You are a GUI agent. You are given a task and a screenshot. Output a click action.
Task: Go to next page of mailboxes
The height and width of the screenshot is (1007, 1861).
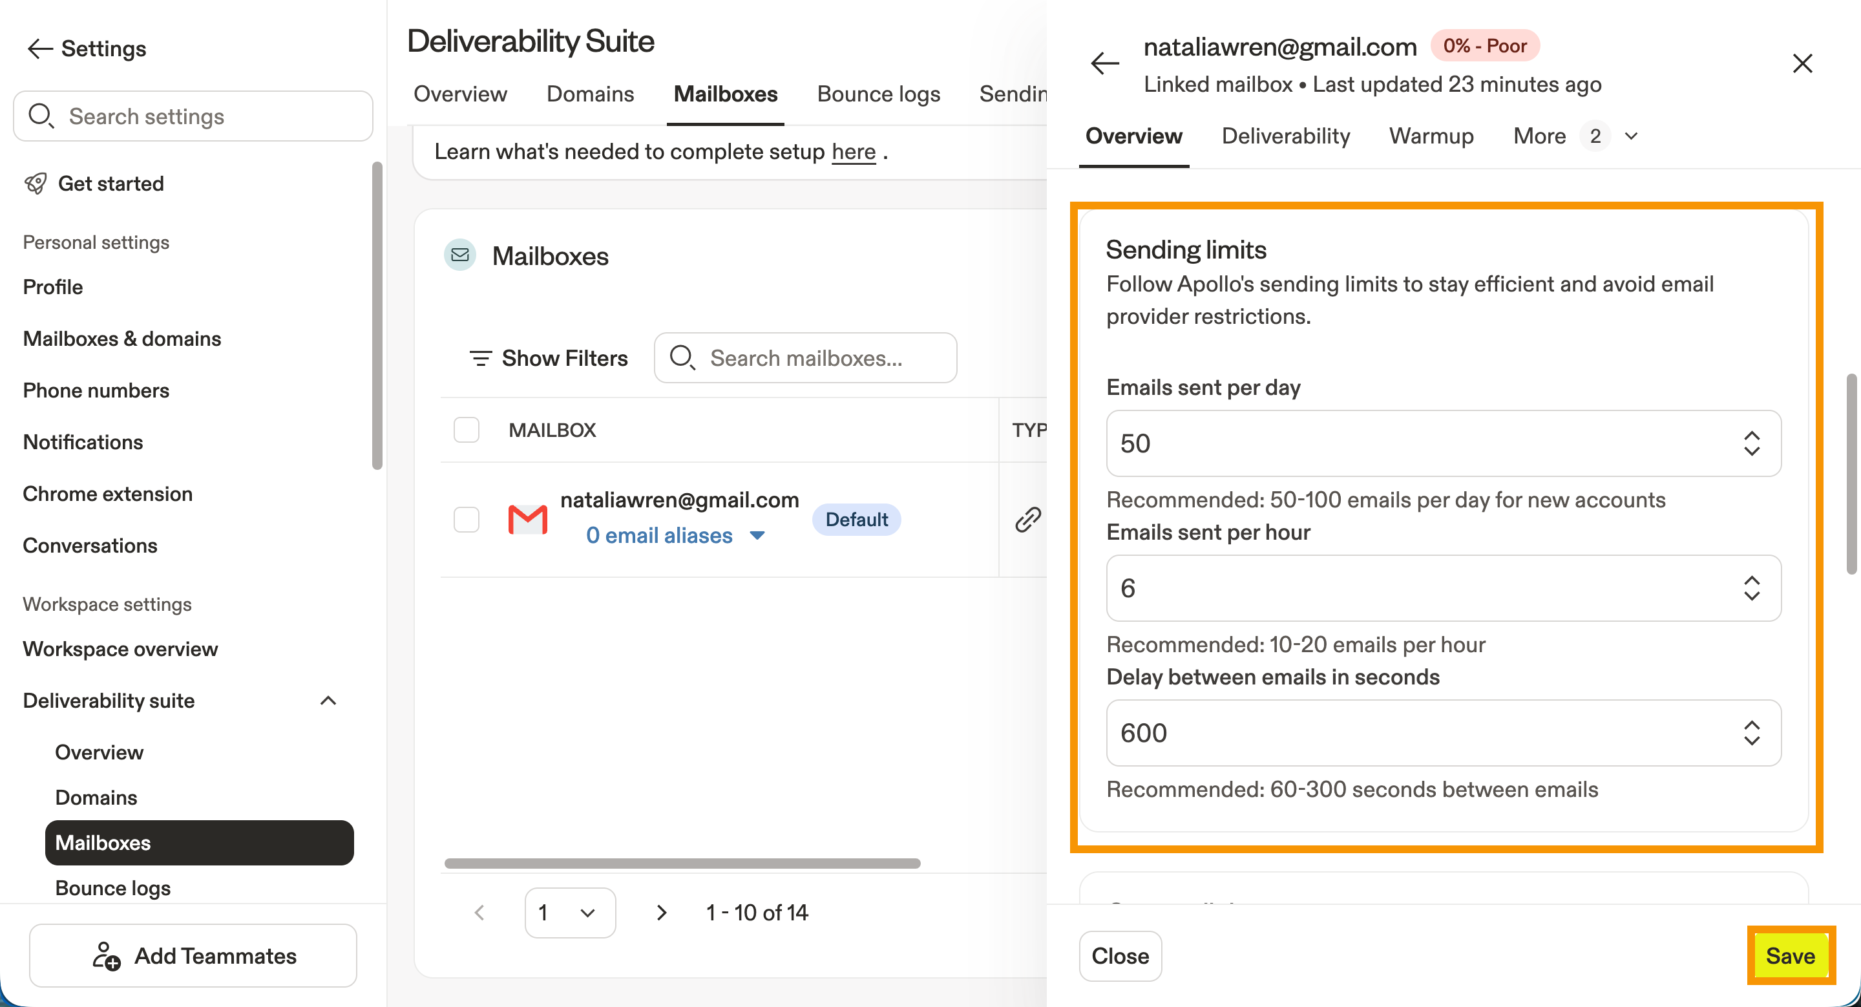click(661, 913)
